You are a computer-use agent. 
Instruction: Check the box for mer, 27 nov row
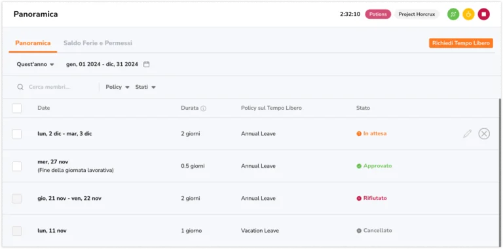click(16, 167)
